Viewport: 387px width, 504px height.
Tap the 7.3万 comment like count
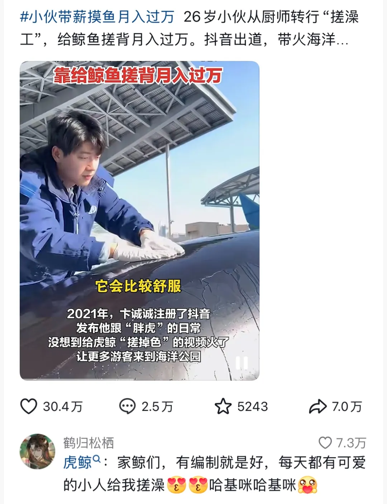tap(351, 443)
